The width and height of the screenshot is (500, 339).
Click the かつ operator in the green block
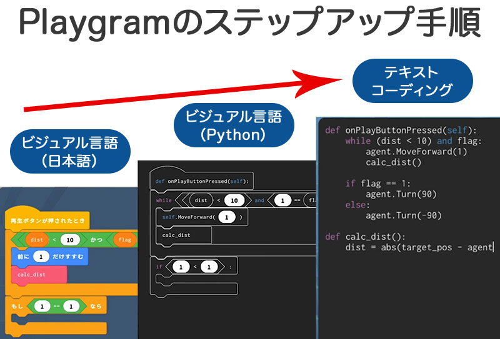[96, 240]
